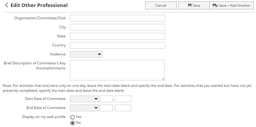Select No for Display on web profile

pos(73,123)
